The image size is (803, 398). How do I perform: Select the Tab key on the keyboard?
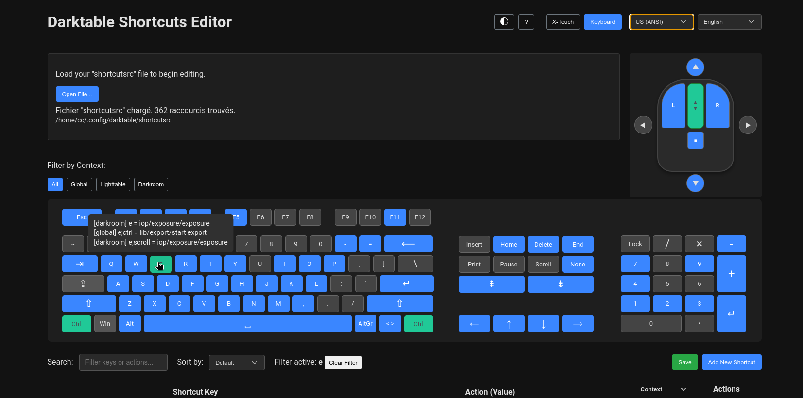(80, 264)
